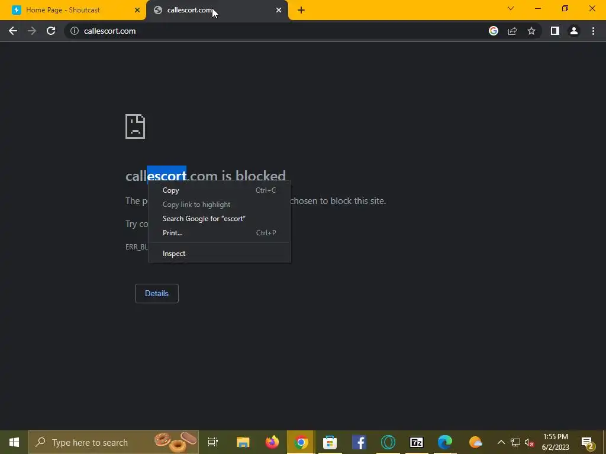The height and width of the screenshot is (454, 606).
Task: Close the callescort.com tab
Action: tap(279, 10)
